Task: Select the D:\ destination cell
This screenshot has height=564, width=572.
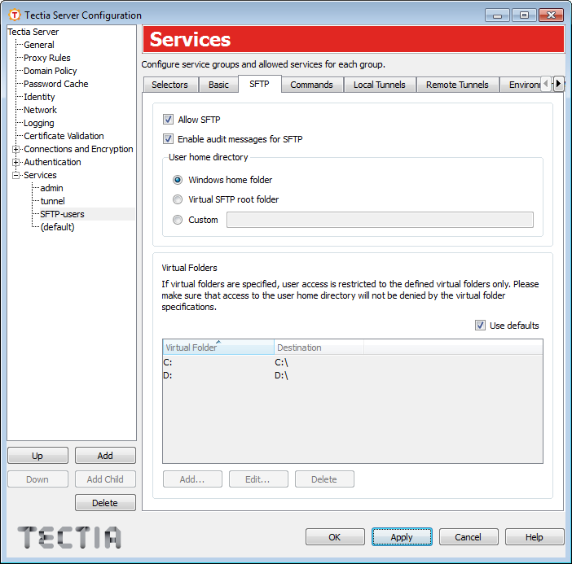Action: (281, 376)
